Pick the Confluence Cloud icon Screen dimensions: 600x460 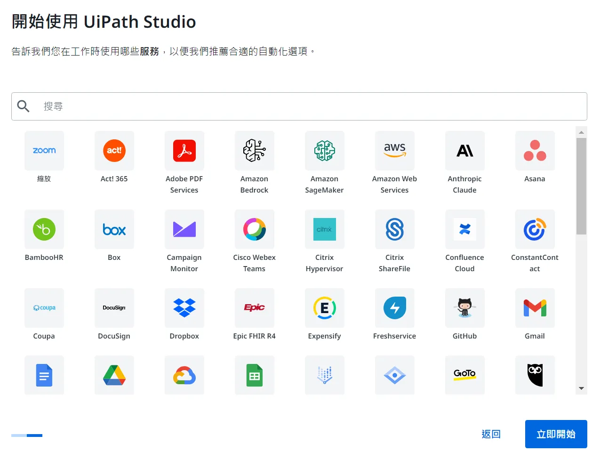[x=465, y=229]
